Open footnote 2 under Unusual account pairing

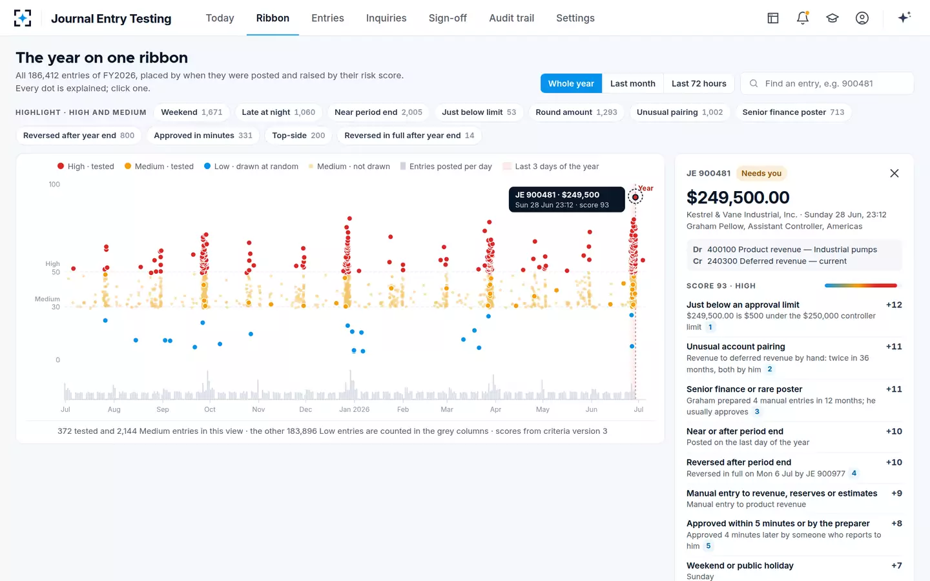pos(770,369)
